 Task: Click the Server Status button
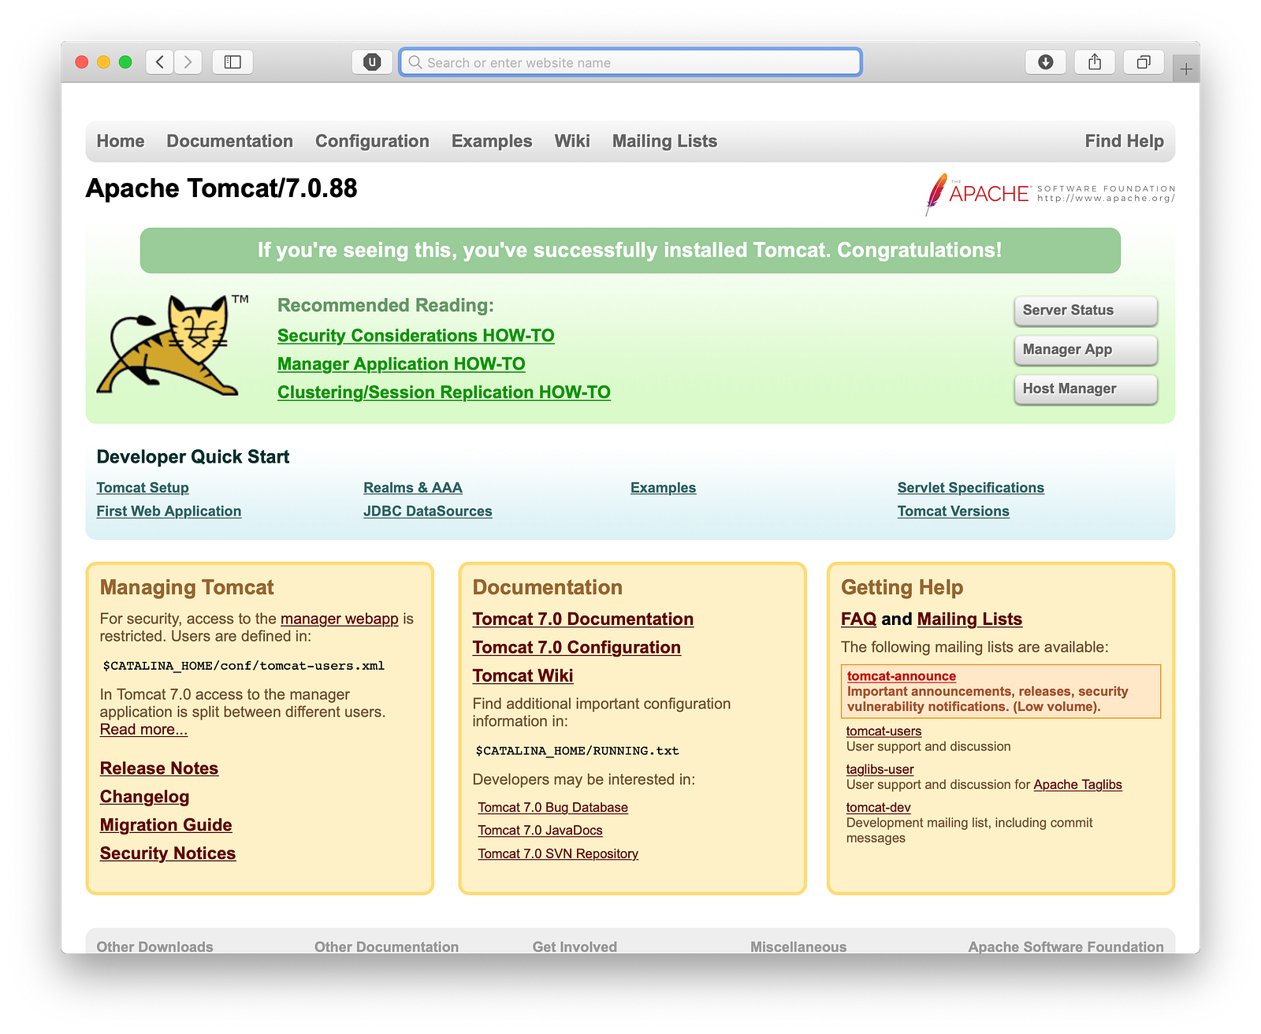1086,311
